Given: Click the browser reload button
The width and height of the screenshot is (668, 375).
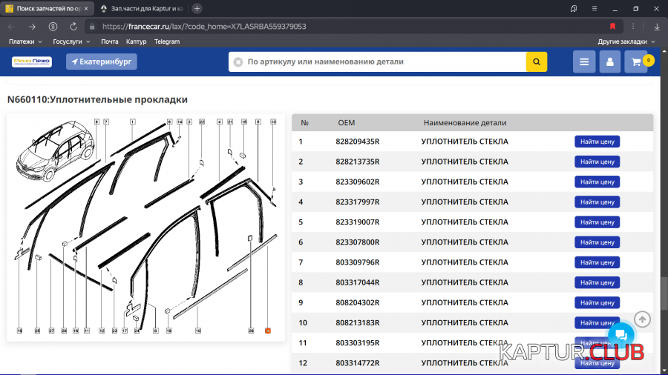Looking at the screenshot, I should tap(73, 26).
